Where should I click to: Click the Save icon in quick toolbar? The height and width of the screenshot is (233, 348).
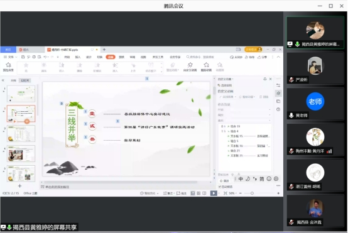click(23, 57)
